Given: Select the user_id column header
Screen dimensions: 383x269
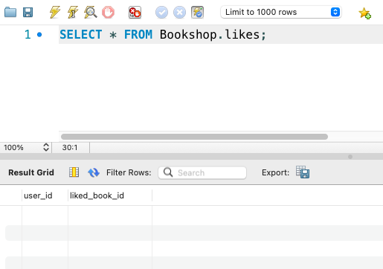Looking at the screenshot, I should click(x=45, y=195).
